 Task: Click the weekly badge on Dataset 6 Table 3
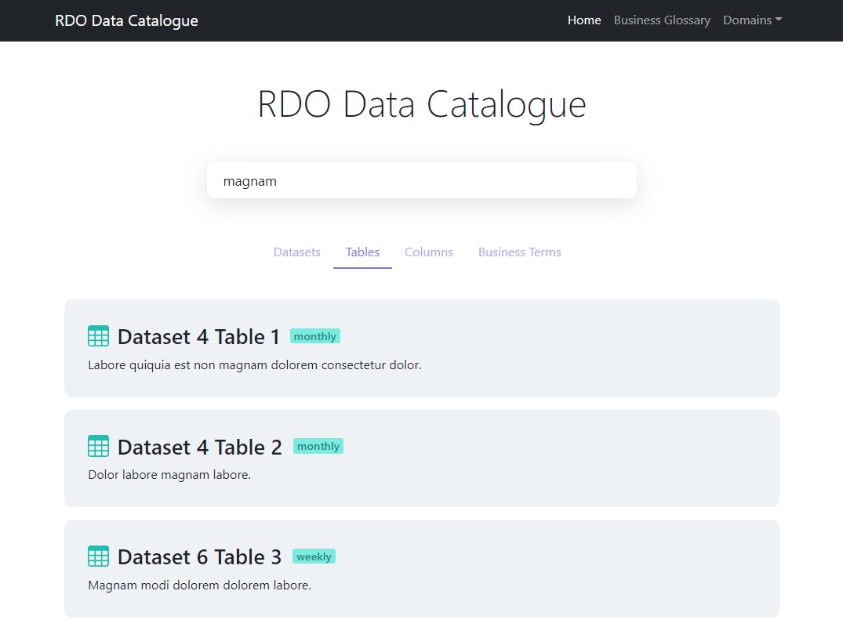click(x=314, y=556)
